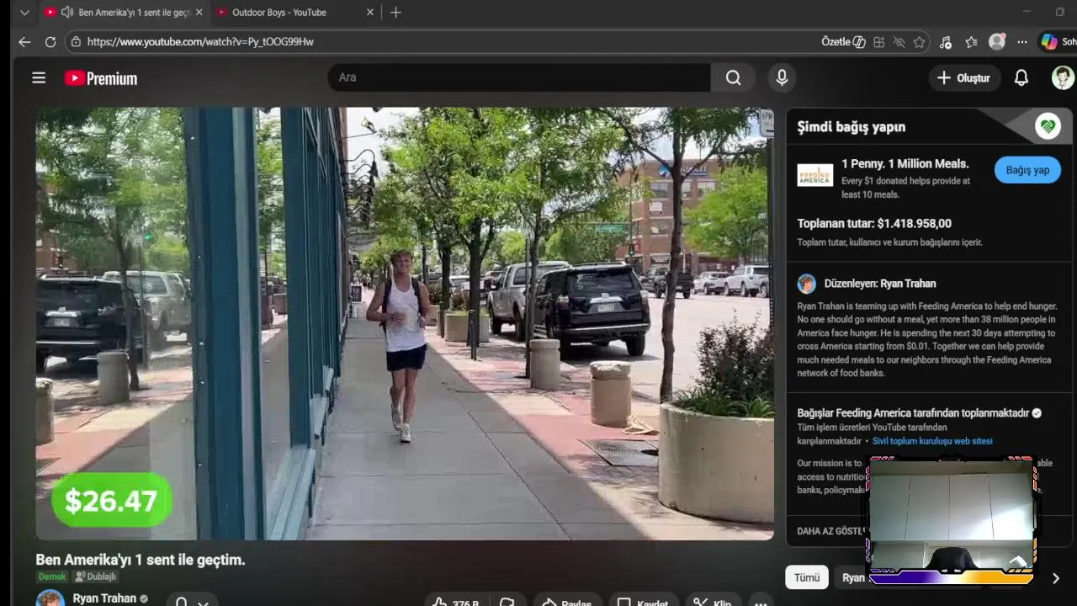Click the Oluştur create button
1077x606 pixels.
click(x=964, y=77)
